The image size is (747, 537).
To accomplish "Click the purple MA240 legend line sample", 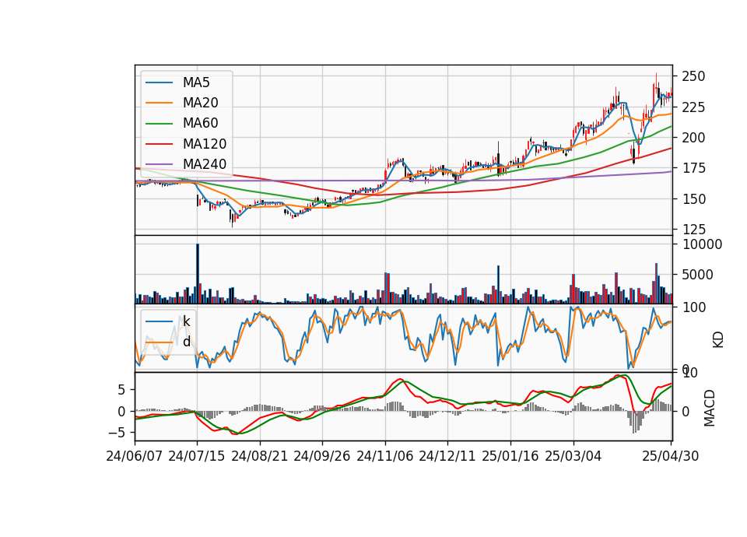I will click(159, 164).
